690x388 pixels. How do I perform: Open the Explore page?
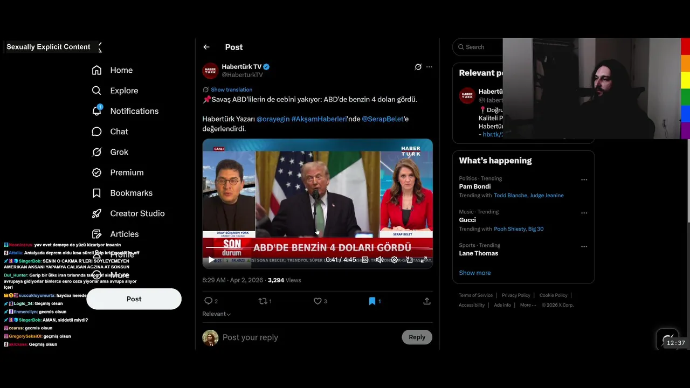115,91
